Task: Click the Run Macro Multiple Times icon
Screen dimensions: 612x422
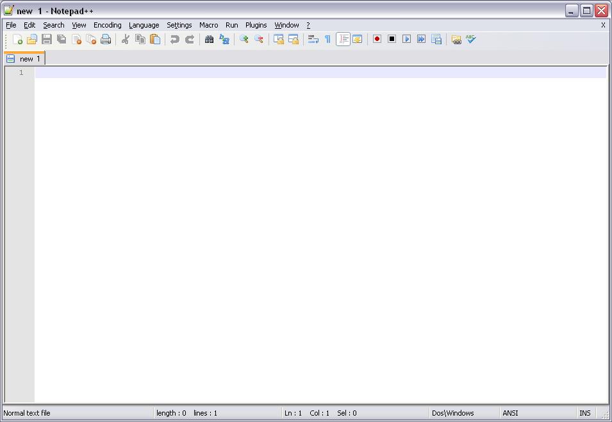Action: 422,39
